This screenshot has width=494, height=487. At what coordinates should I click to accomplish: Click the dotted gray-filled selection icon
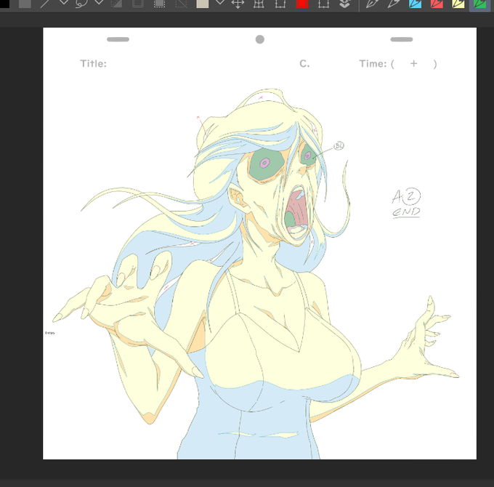tap(159, 4)
